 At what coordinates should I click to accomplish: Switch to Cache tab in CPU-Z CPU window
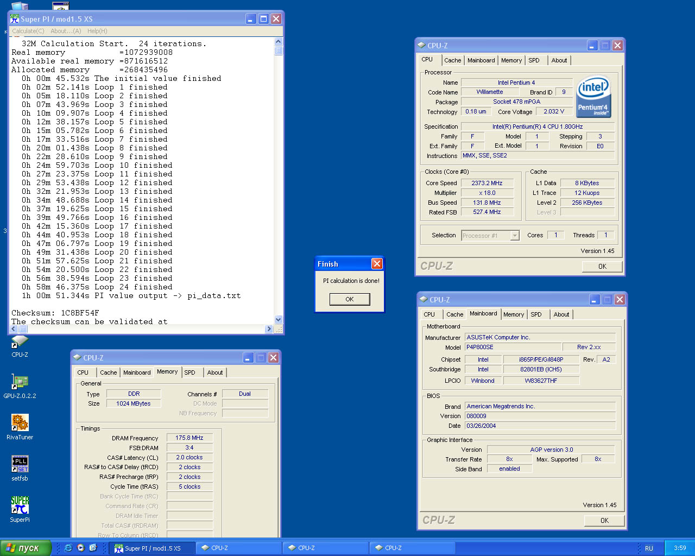coord(452,60)
